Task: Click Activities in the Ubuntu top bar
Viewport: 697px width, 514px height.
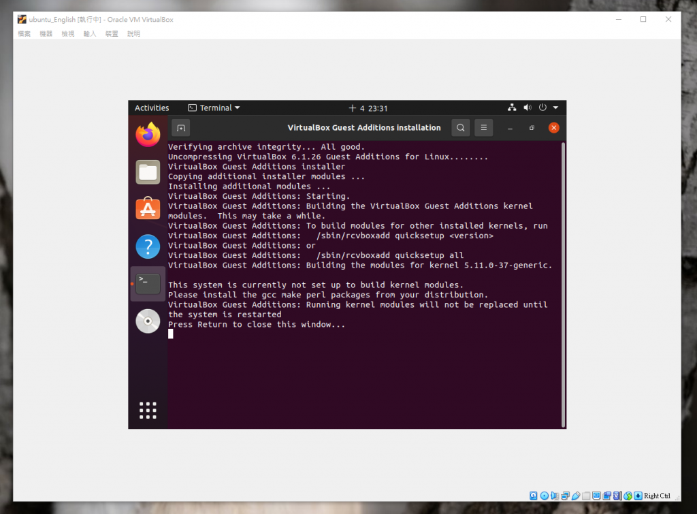Action: click(152, 108)
